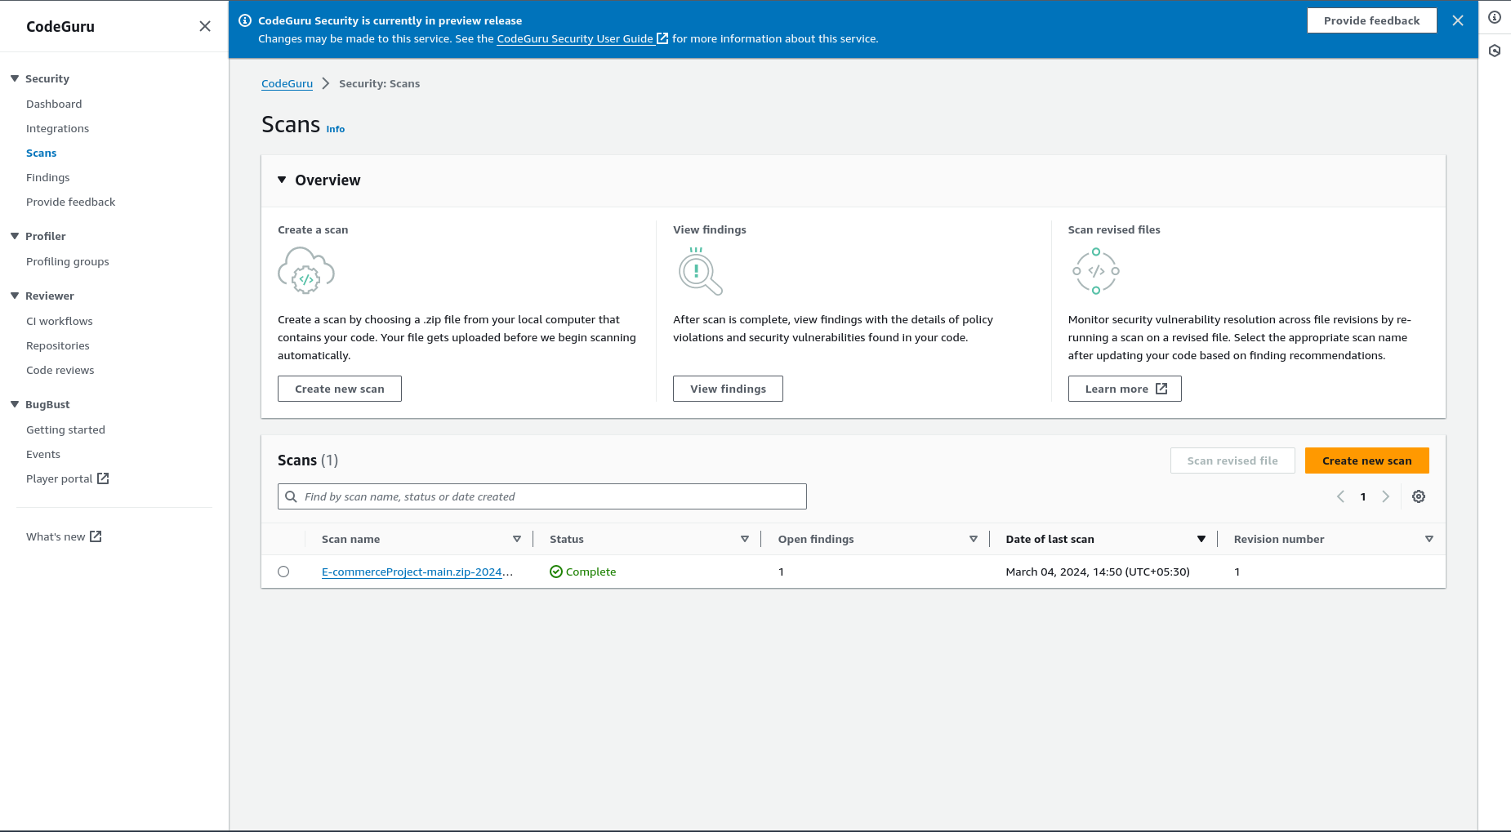Go to next page of scans
The height and width of the screenshot is (832, 1511).
click(1385, 496)
